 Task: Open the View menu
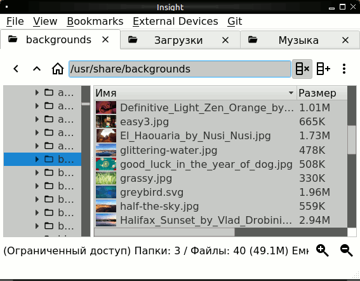click(45, 22)
